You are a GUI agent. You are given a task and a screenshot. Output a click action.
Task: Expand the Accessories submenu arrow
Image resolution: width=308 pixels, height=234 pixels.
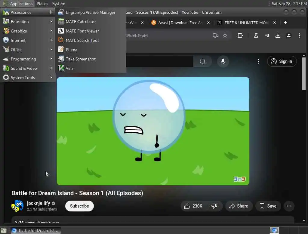coord(51,12)
